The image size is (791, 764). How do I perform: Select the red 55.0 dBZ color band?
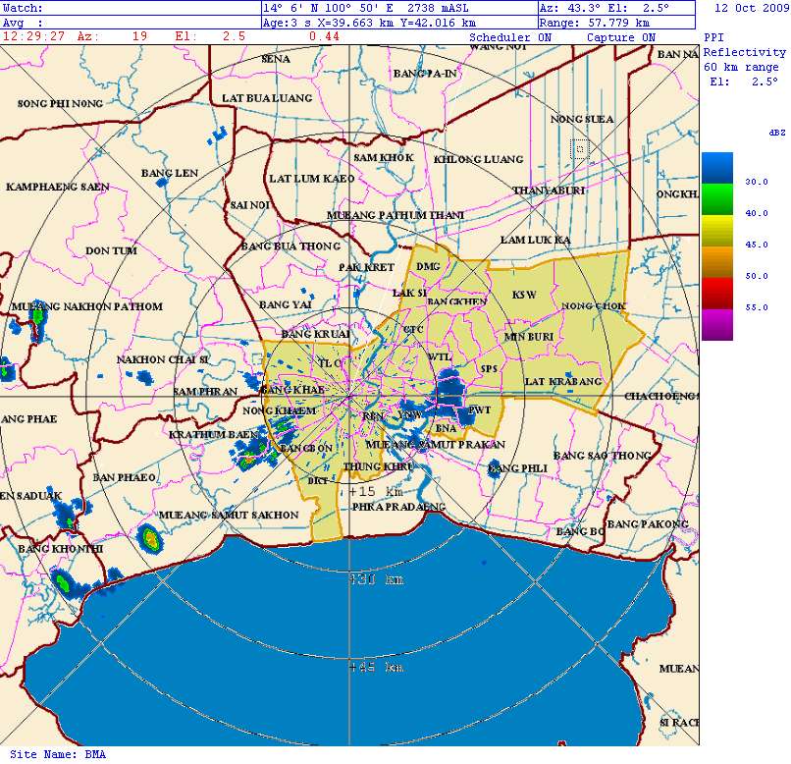click(x=716, y=293)
